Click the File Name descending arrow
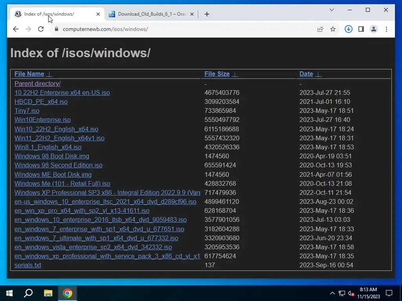 (x=49, y=74)
